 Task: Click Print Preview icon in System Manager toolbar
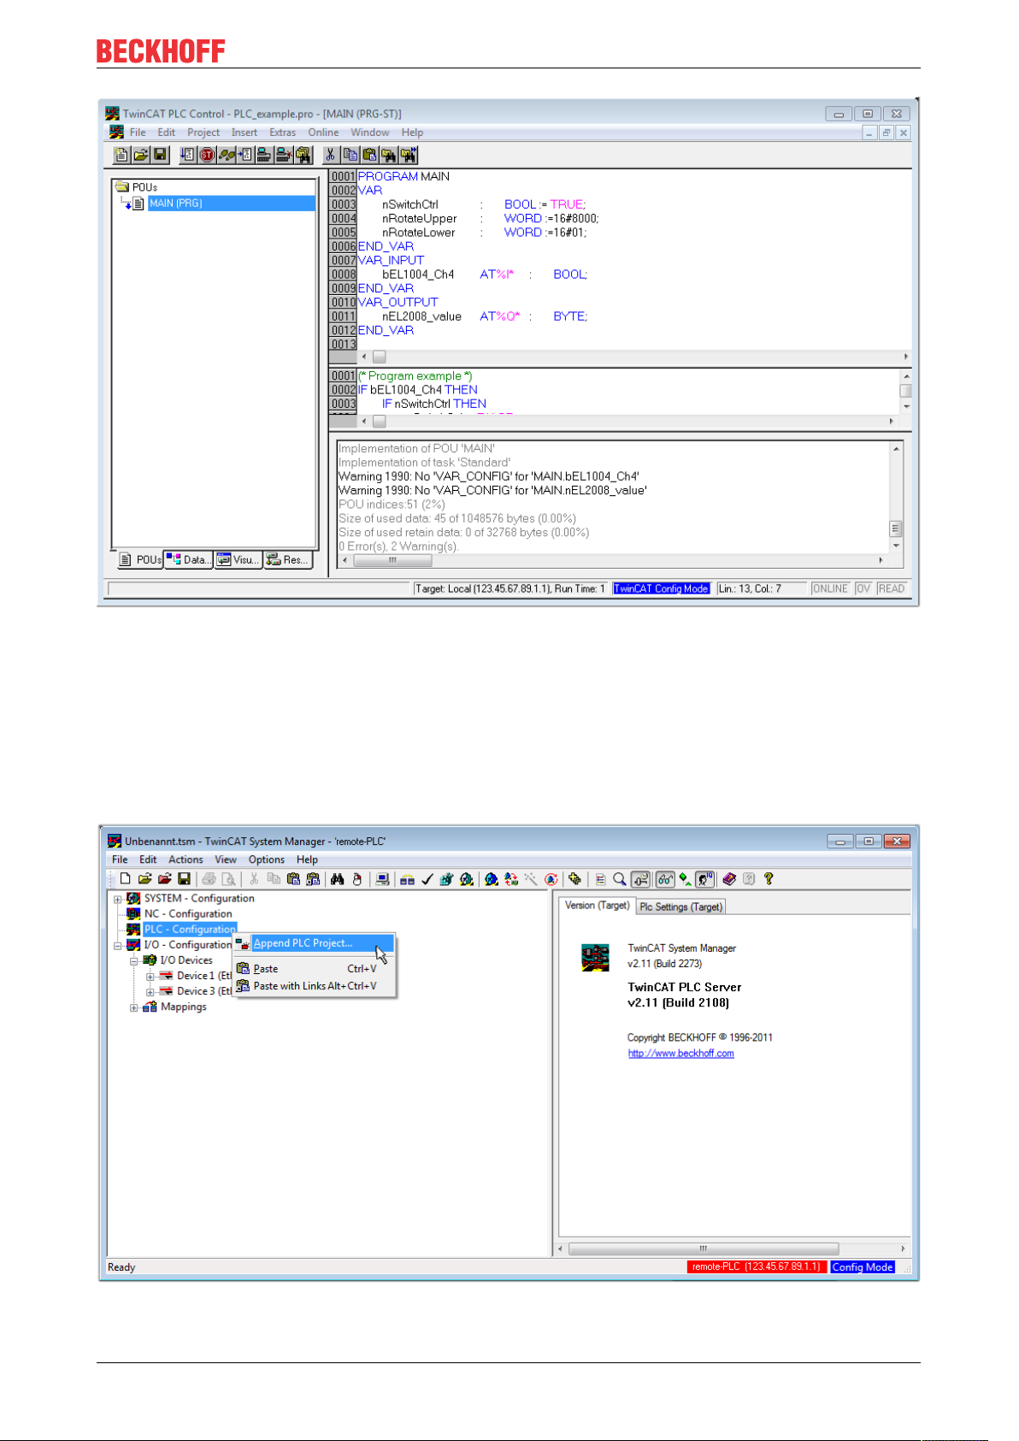pos(228,879)
